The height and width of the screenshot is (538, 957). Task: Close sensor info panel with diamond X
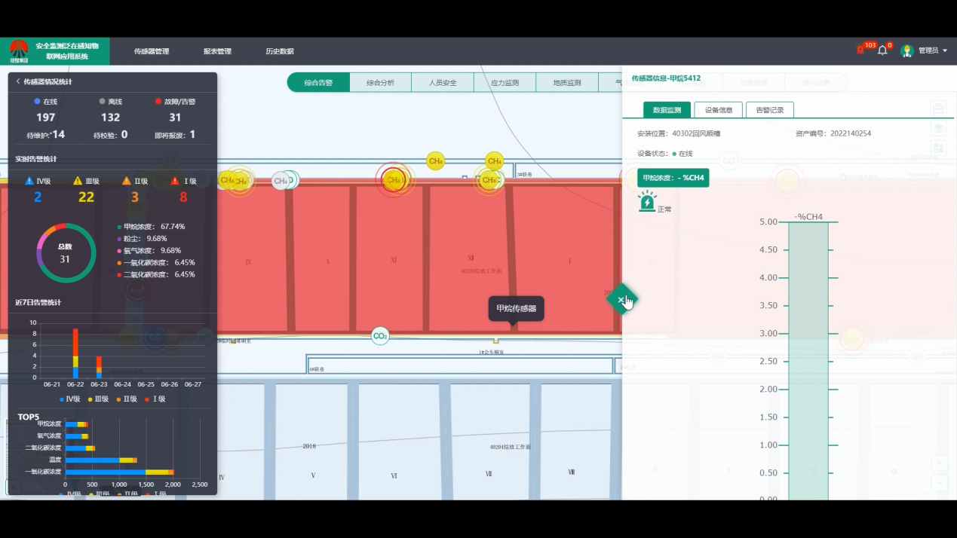tap(621, 300)
